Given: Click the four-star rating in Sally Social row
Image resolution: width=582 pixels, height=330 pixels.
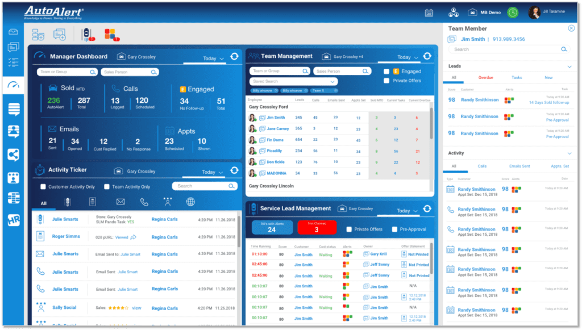Looking at the screenshot, I should point(118,308).
